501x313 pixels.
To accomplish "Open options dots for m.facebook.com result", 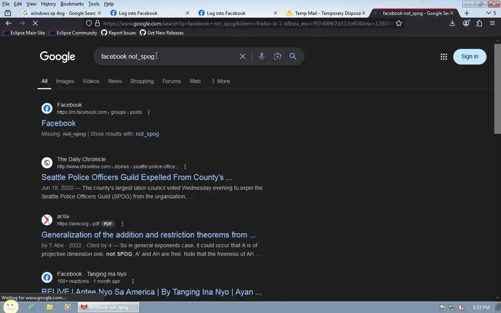I will pyautogui.click(x=149, y=112).
